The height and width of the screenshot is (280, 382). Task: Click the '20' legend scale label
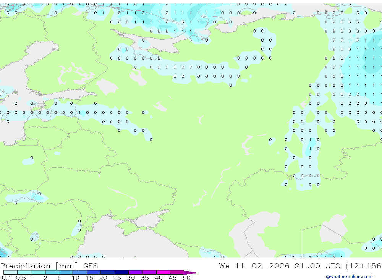[103, 278]
